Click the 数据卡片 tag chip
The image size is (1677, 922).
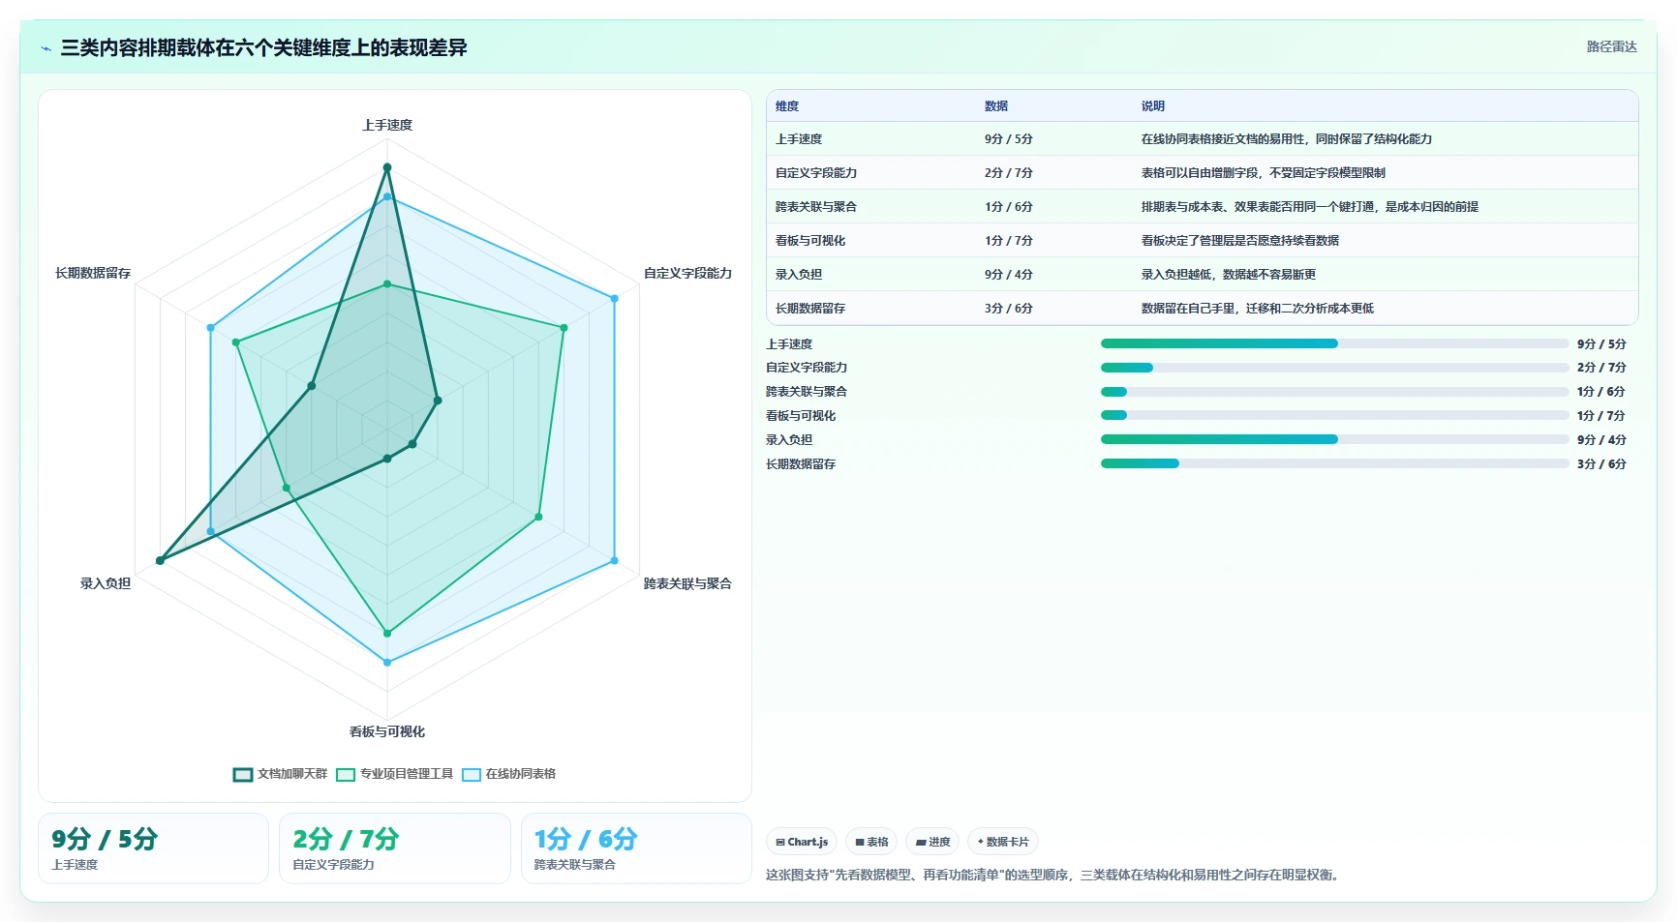pyautogui.click(x=1003, y=842)
